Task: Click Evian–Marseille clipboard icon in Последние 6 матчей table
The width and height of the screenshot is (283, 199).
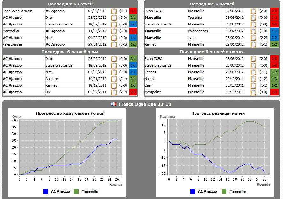Action: (x=253, y=11)
